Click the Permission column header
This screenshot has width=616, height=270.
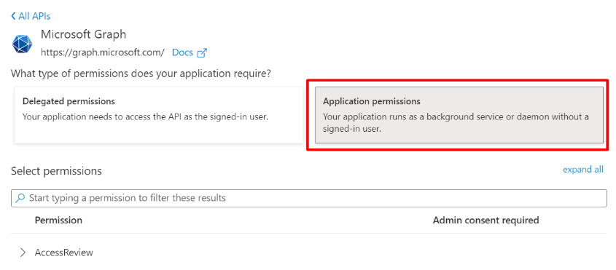click(58, 221)
